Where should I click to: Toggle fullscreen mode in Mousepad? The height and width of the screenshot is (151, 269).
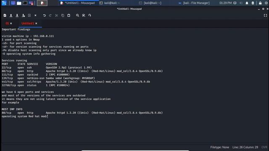(265, 16)
